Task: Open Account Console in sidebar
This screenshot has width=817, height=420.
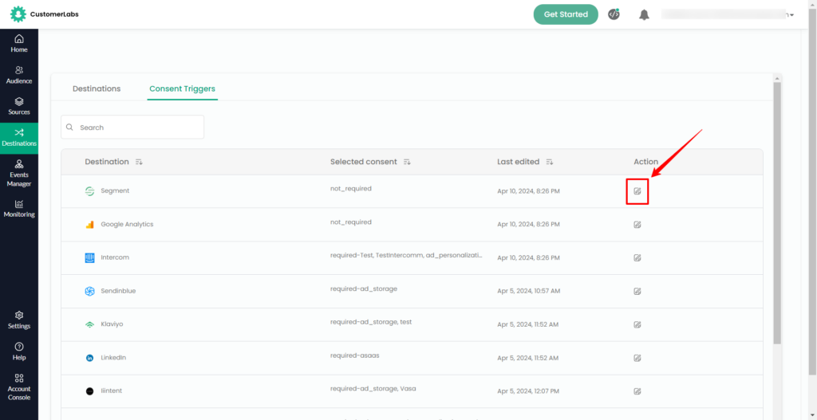Action: coord(19,387)
